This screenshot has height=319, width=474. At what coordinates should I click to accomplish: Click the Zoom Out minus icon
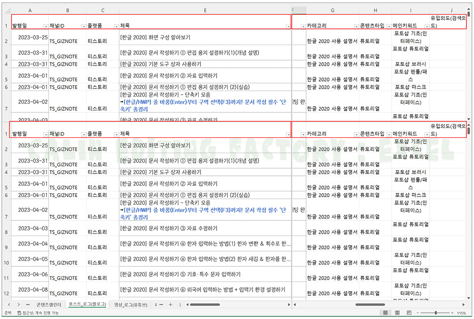417,313
